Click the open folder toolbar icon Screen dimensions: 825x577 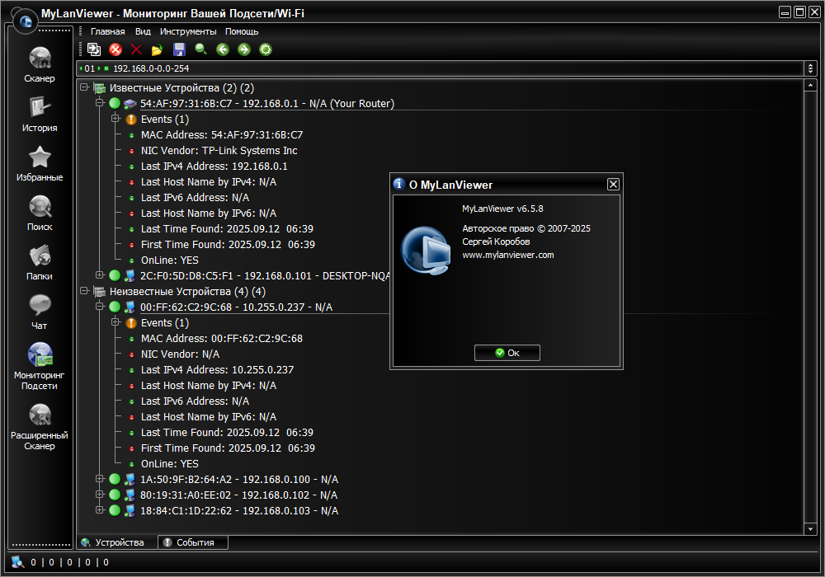(x=157, y=50)
